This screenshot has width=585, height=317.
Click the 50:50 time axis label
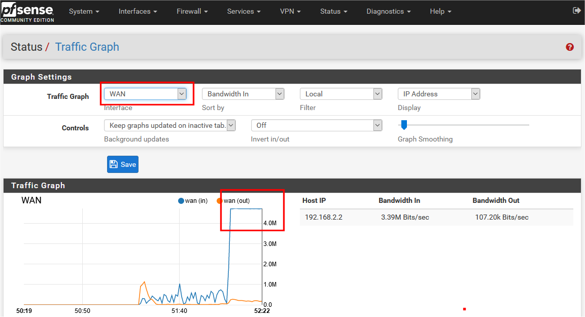[83, 311]
